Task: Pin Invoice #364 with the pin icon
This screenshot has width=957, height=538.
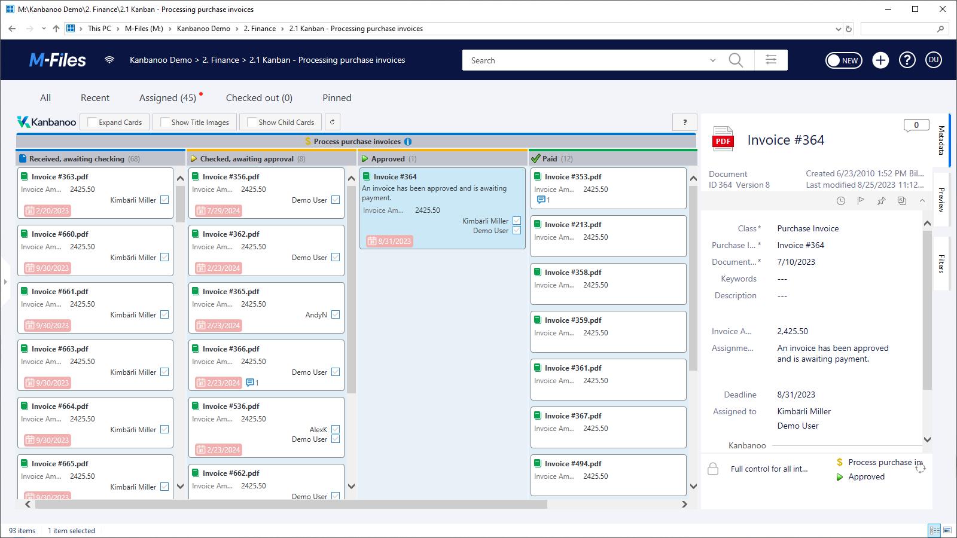Action: [x=881, y=201]
